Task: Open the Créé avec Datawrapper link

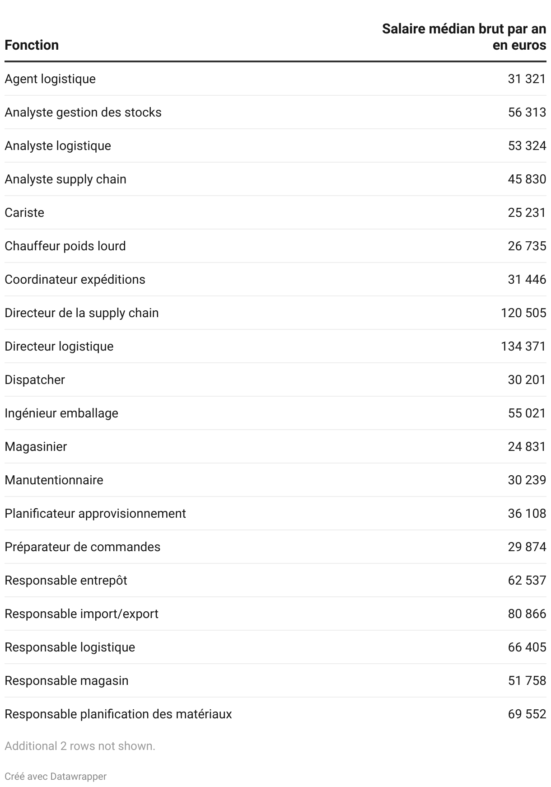Action: (x=56, y=776)
